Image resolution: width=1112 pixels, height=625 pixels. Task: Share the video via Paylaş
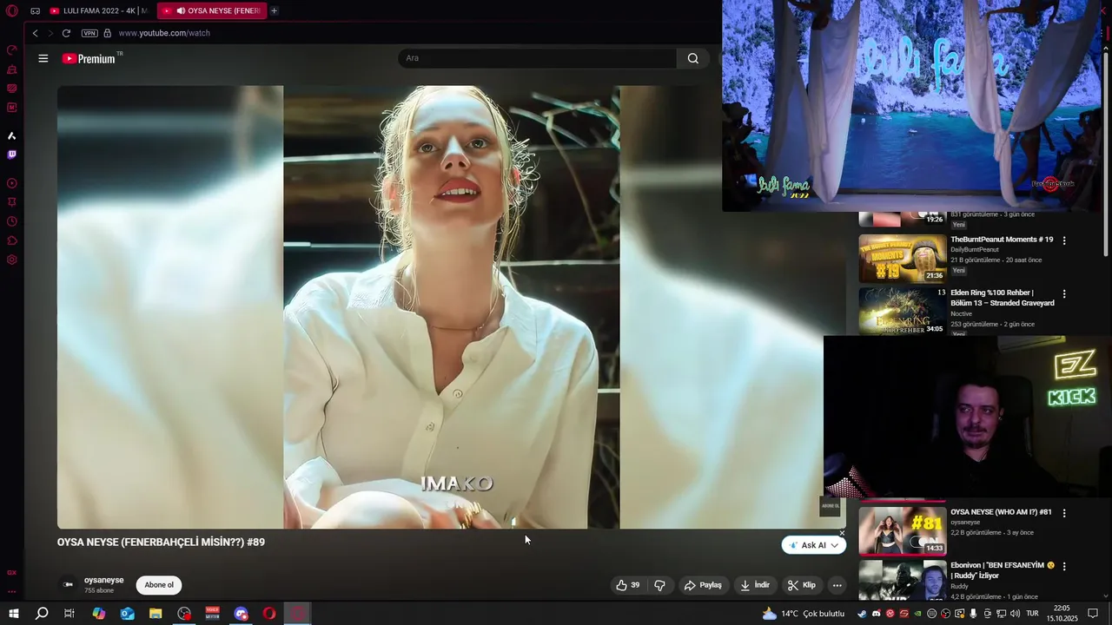703,585
